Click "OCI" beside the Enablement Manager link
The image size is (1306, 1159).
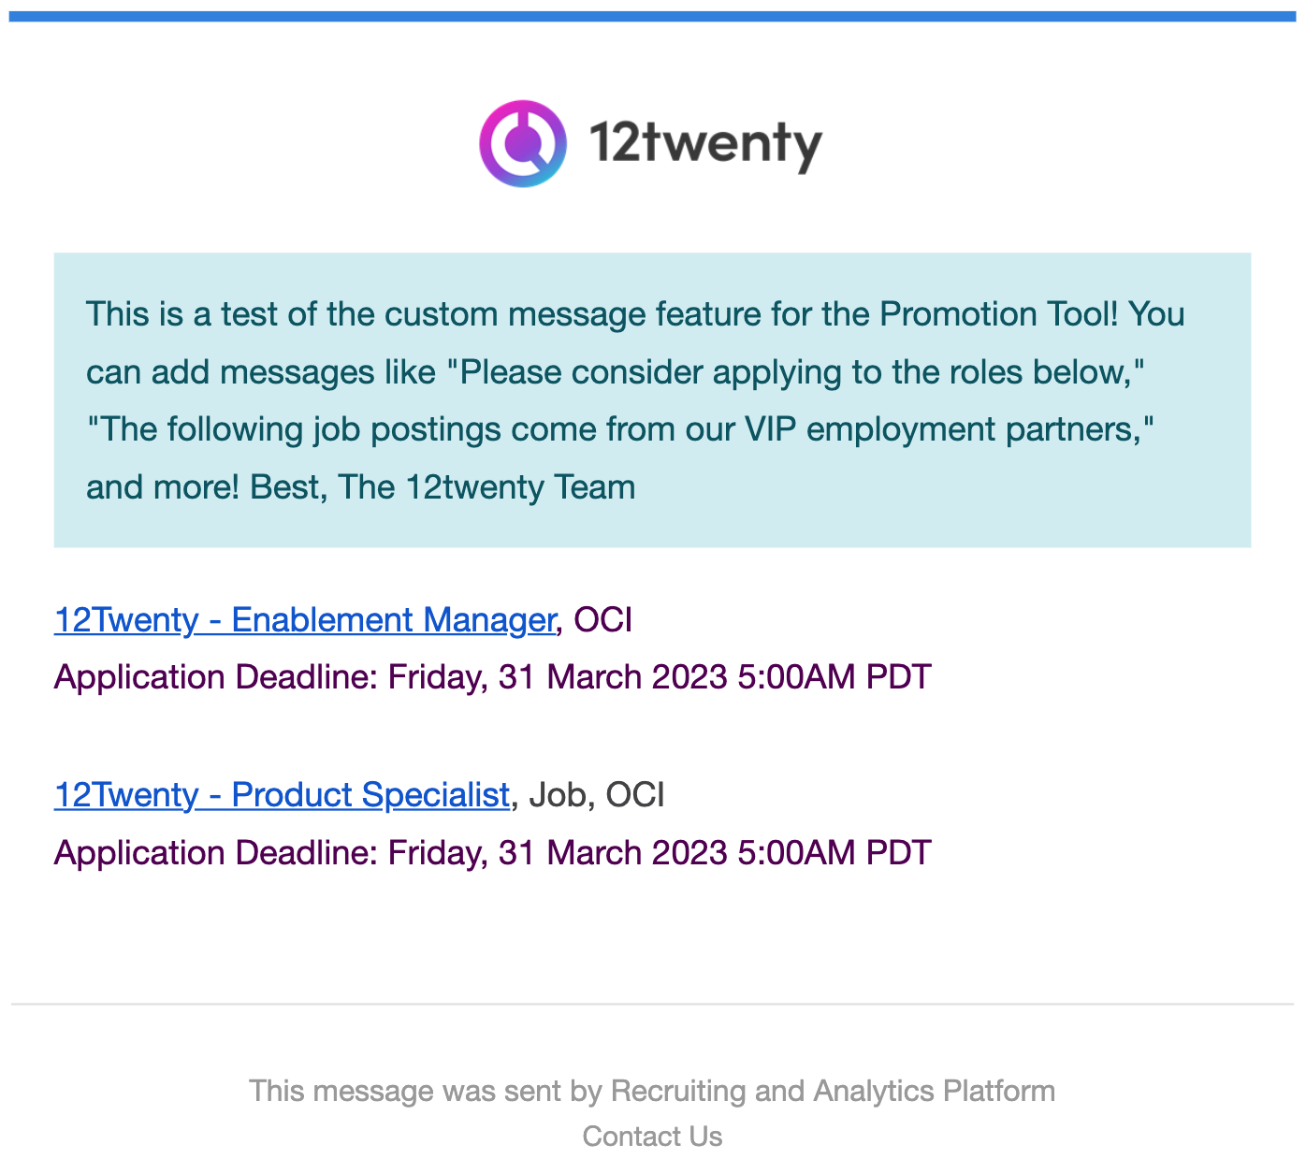pyautogui.click(x=602, y=619)
